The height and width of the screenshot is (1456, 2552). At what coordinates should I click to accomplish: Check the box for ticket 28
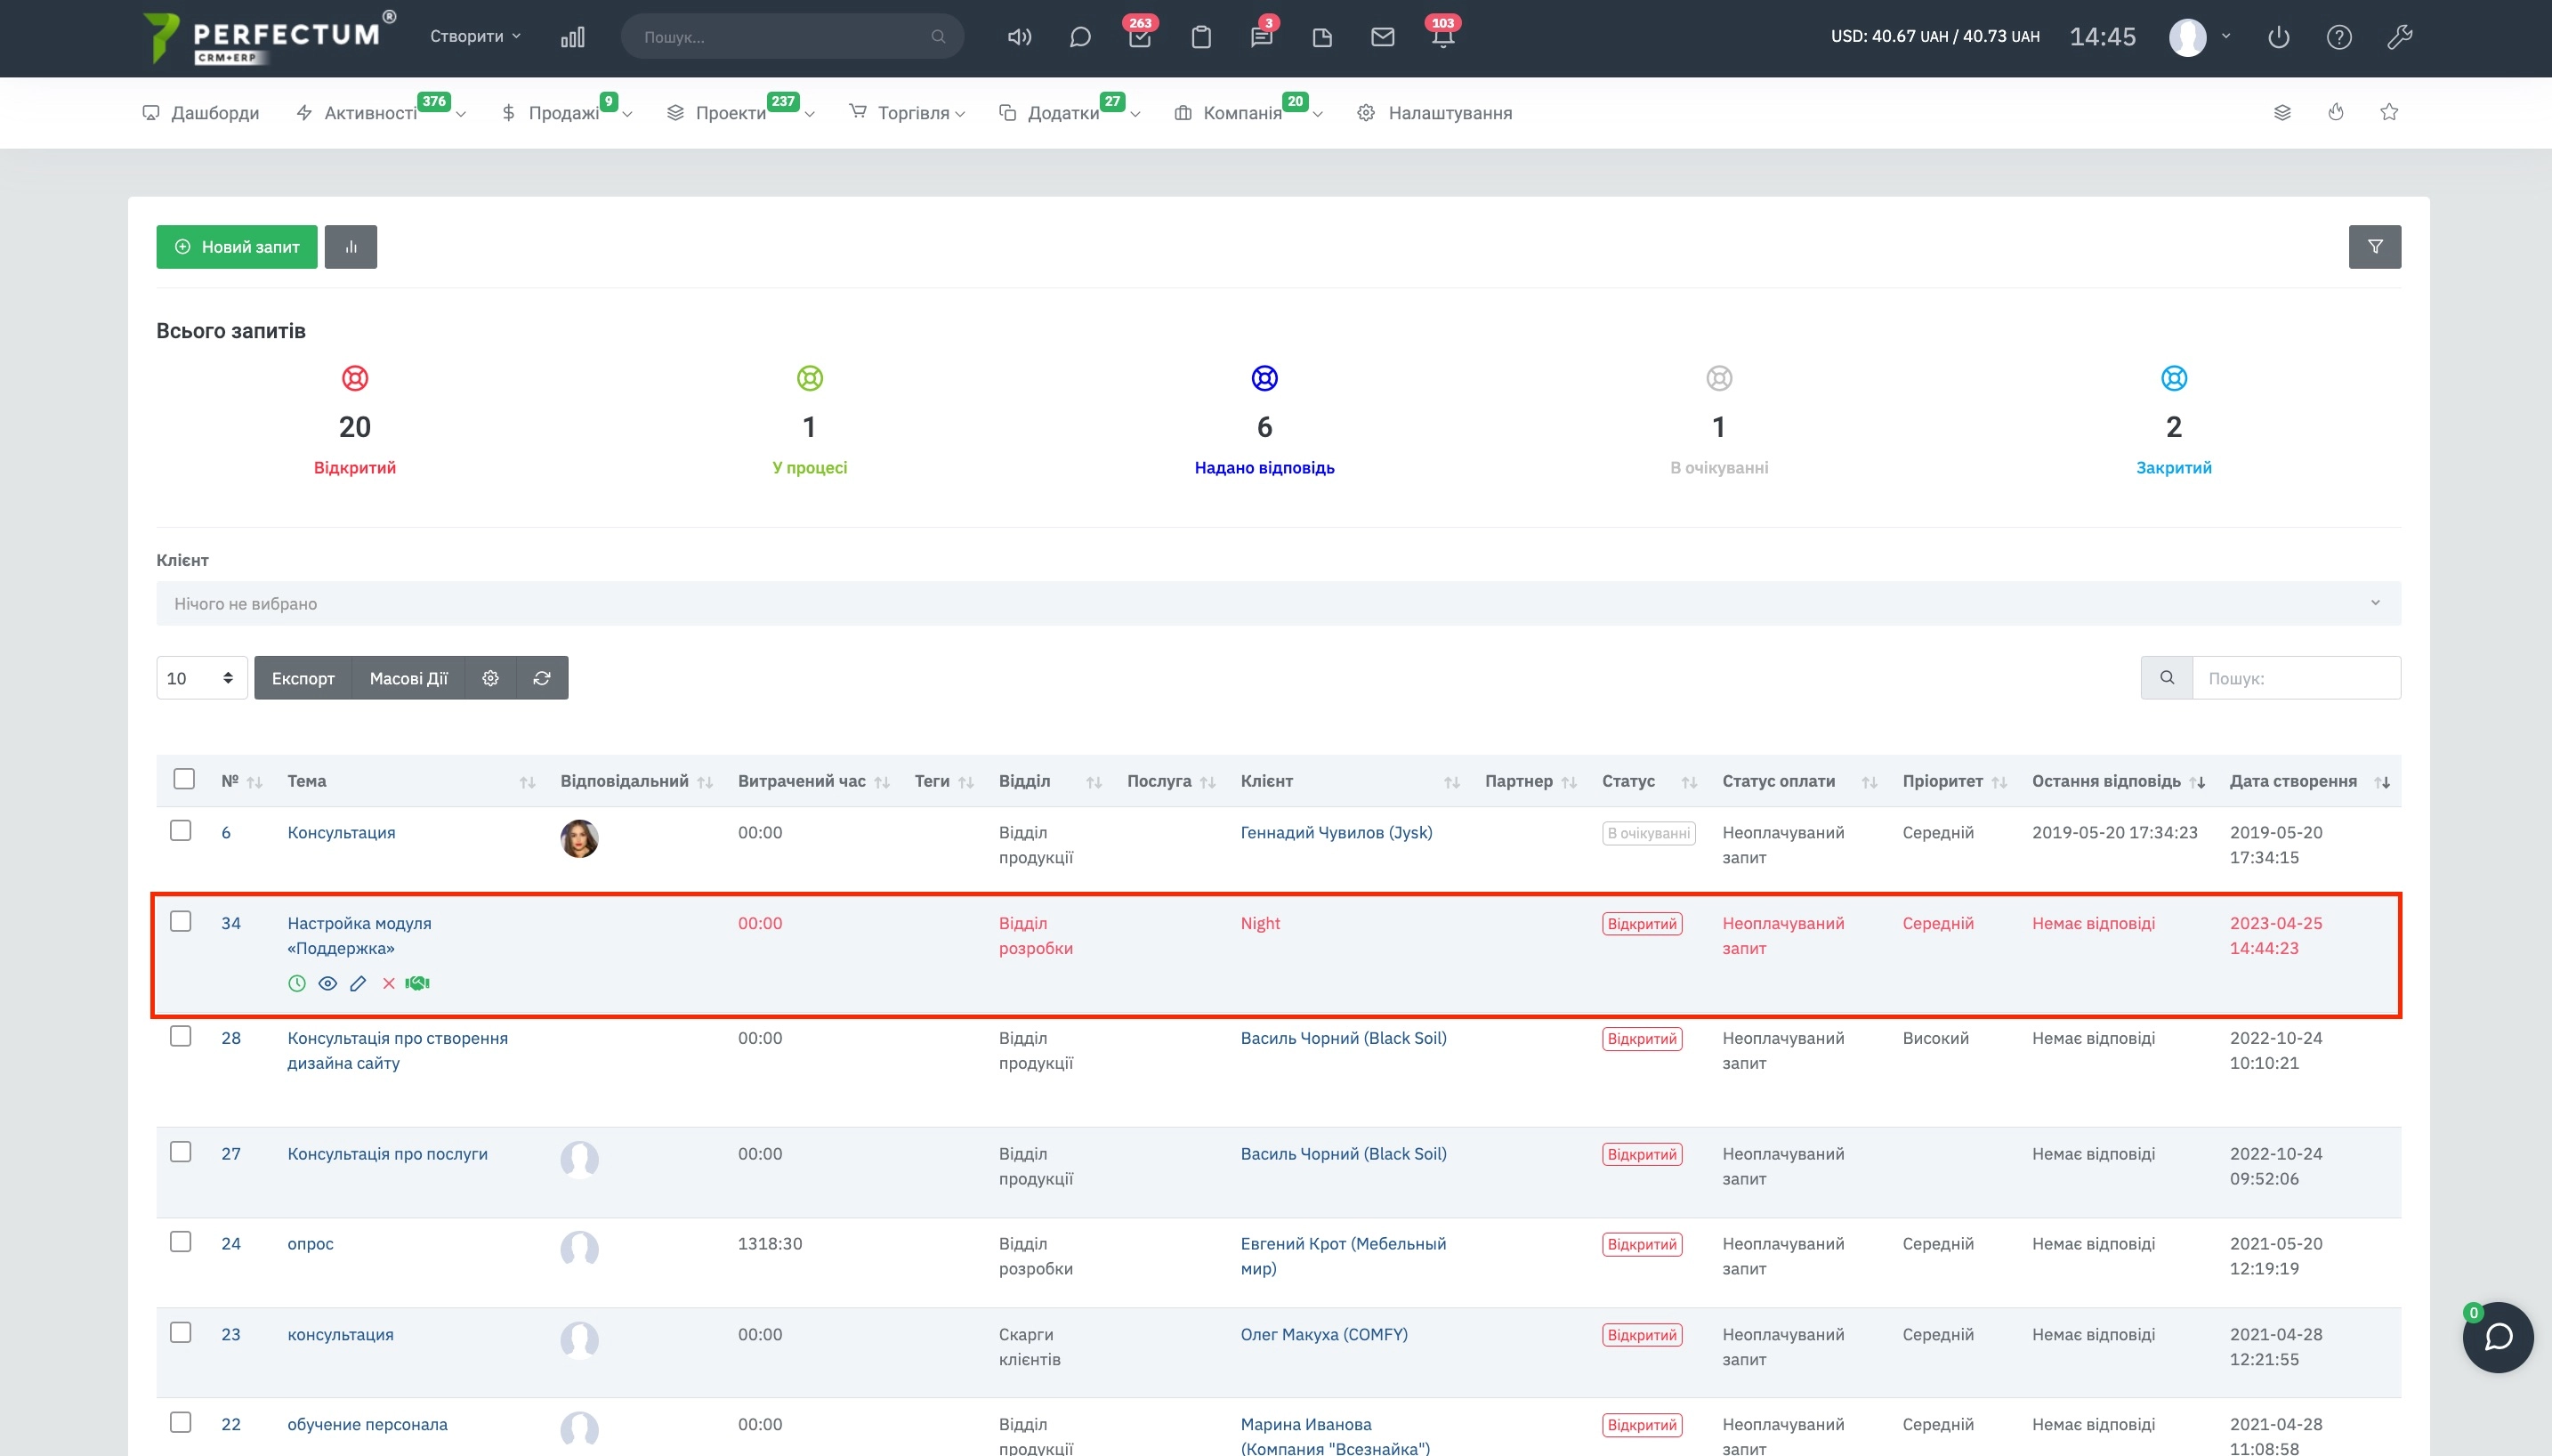coord(181,1036)
